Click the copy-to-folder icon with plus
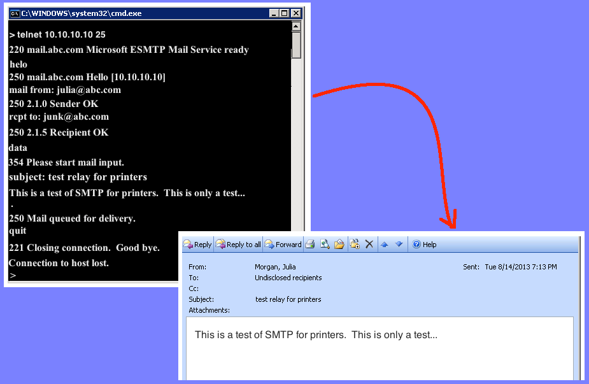Screen dimensions: 589x384 tap(355, 245)
